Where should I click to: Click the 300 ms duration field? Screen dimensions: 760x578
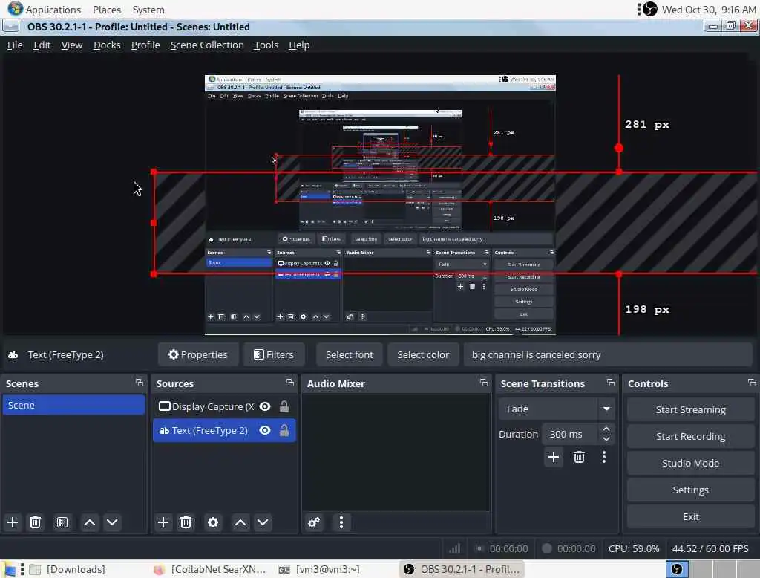(x=571, y=435)
